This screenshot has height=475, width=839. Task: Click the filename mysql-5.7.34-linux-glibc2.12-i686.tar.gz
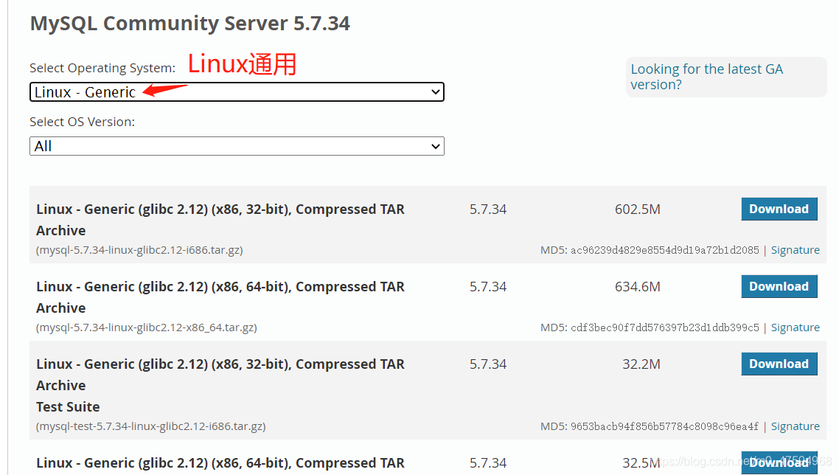click(139, 250)
